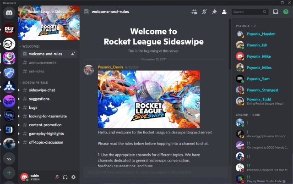Open the sideswipe-chat channel
The height and width of the screenshot is (184, 293).
(49, 90)
